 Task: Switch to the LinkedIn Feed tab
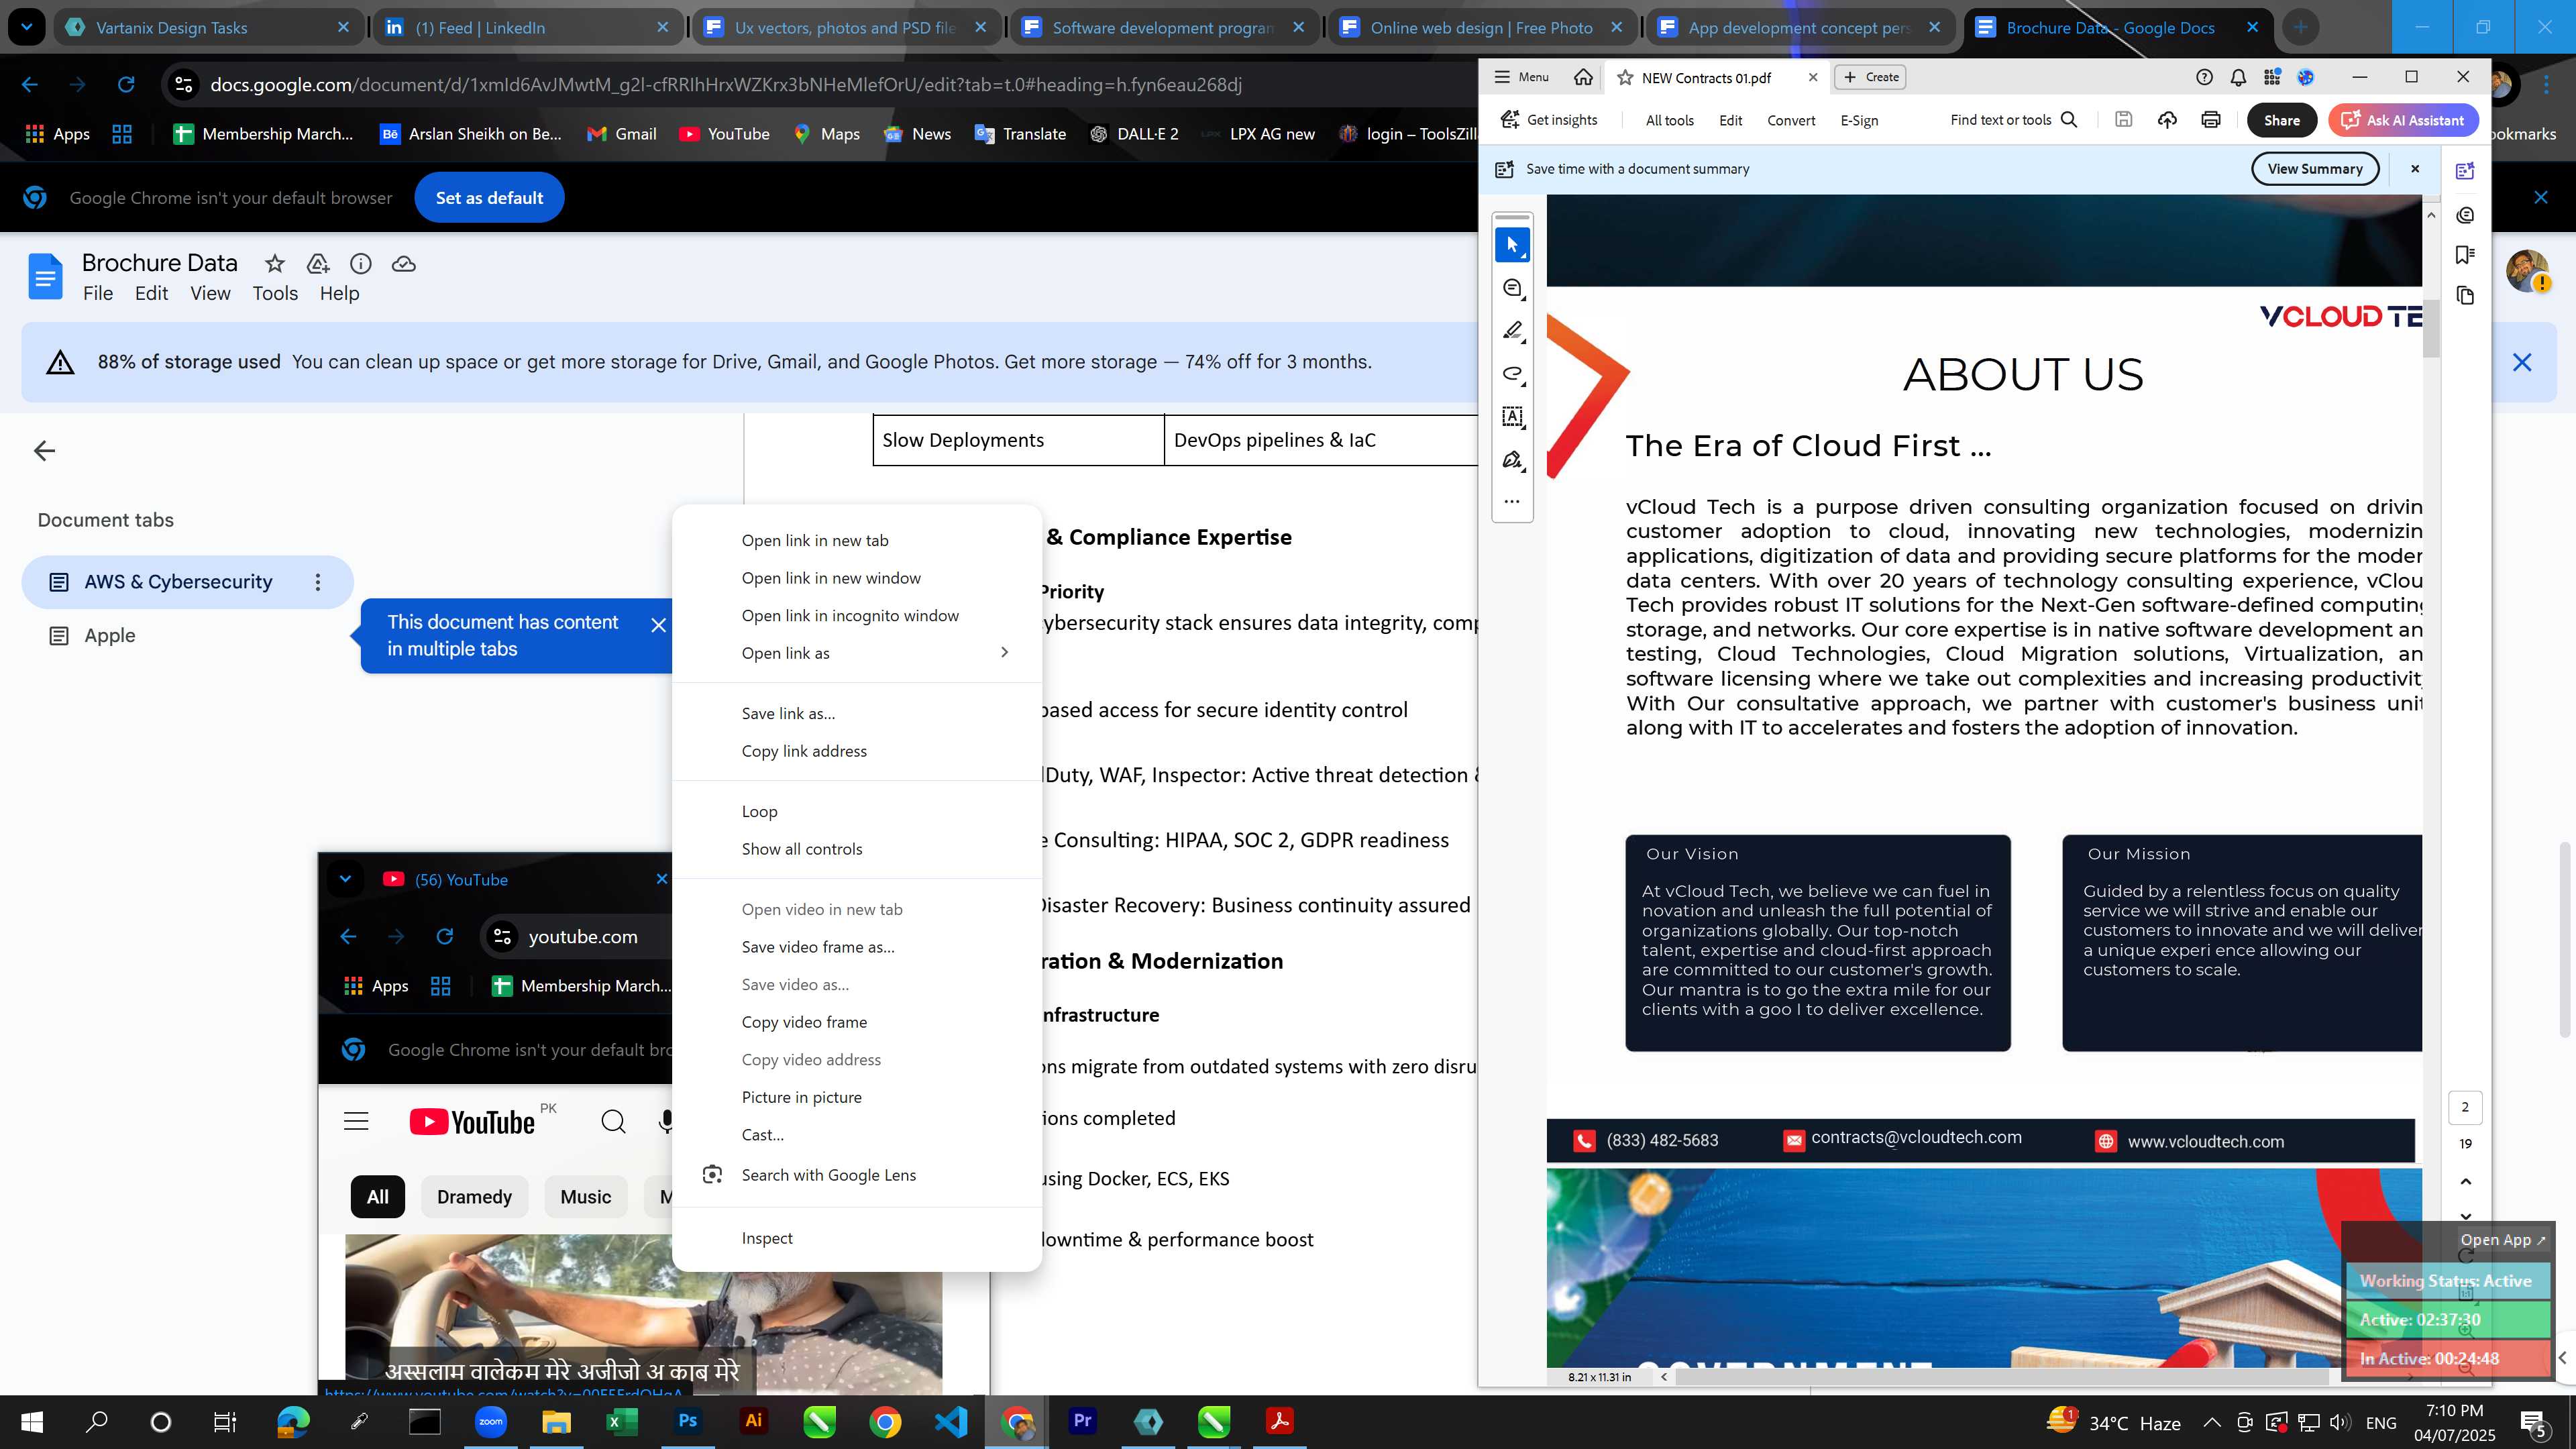coord(527,27)
